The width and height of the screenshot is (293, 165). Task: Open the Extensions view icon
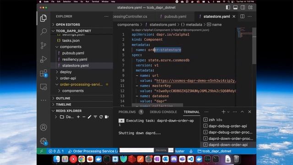[43, 73]
